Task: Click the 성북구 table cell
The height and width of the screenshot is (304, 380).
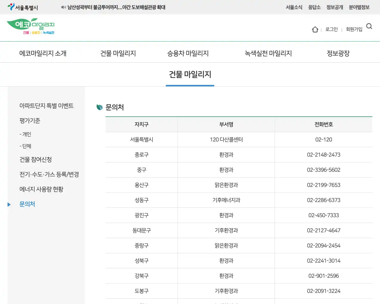Action: tap(142, 261)
